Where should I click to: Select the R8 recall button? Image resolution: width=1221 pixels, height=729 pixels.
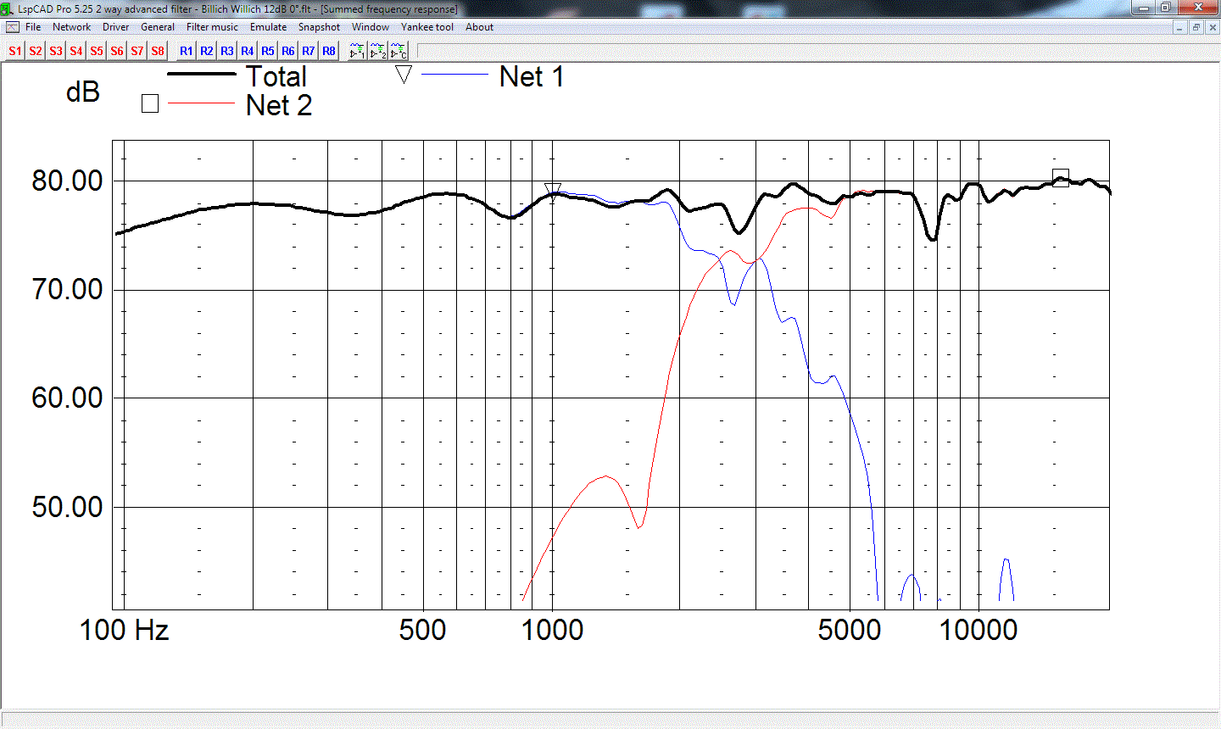329,51
